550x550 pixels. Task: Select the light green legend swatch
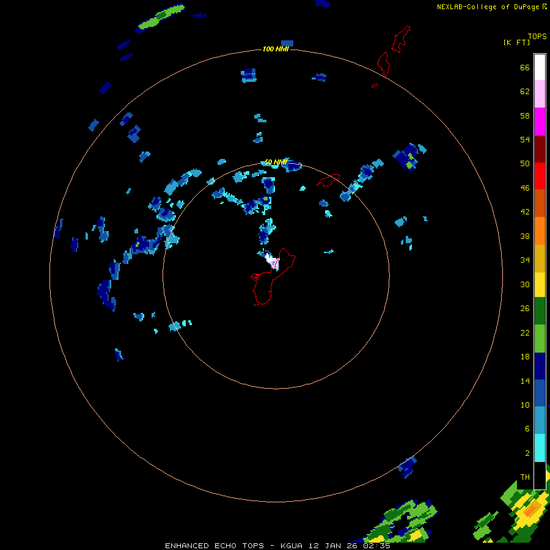540,339
